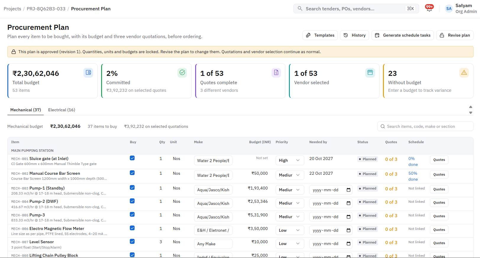
Task: Click the document icon on Quotes complete card
Action: pyautogui.click(x=276, y=73)
